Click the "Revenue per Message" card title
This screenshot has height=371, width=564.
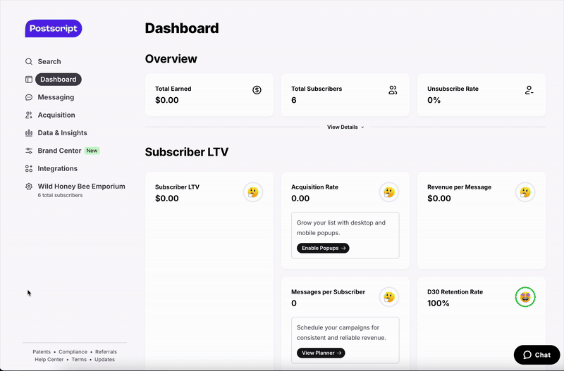click(460, 187)
